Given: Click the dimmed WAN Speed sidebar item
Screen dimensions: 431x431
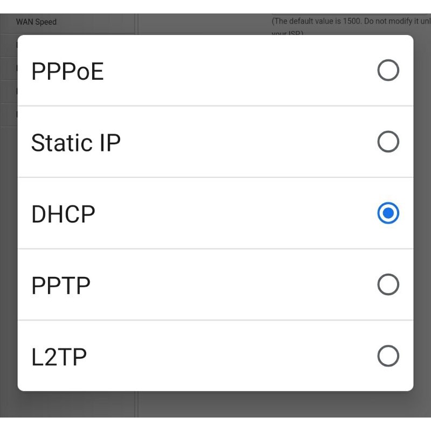Looking at the screenshot, I should (36, 22).
